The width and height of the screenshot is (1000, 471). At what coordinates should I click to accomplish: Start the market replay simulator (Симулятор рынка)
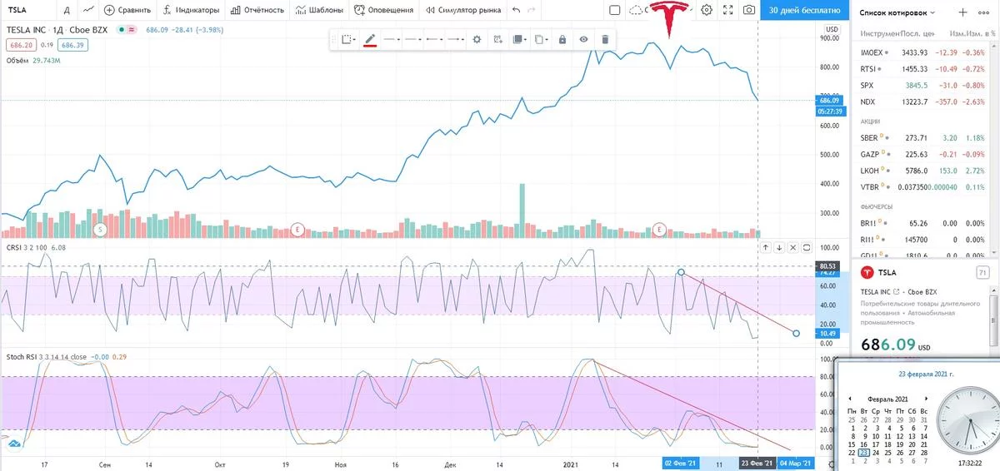point(463,10)
